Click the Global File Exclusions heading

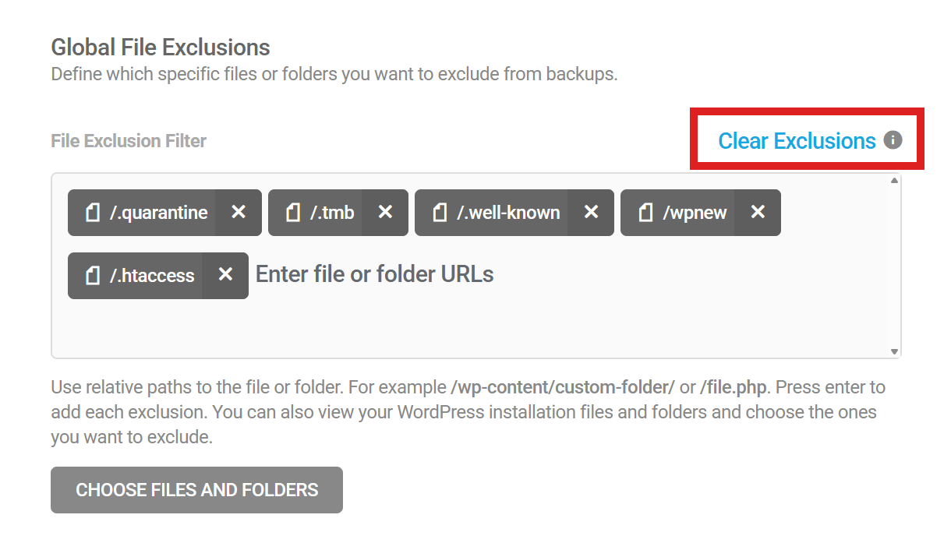click(161, 48)
